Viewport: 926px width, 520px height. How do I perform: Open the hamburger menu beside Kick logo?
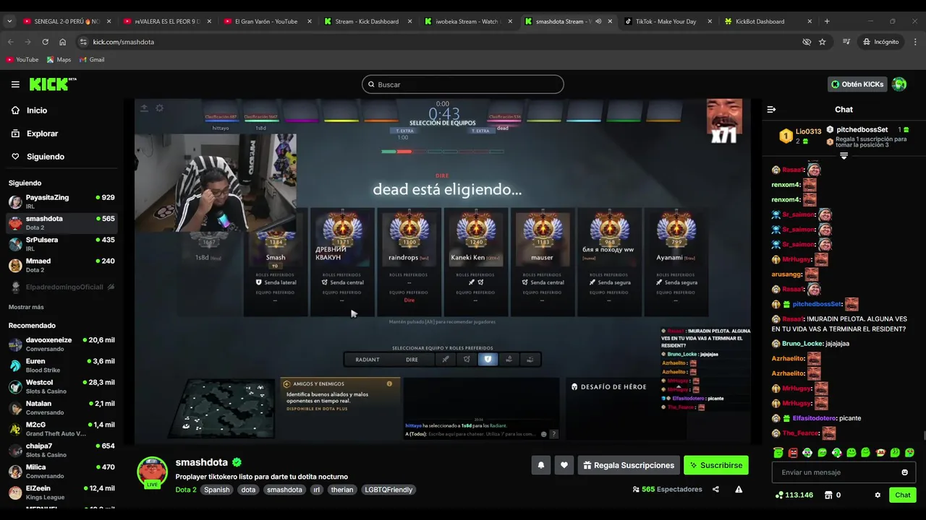[15, 84]
